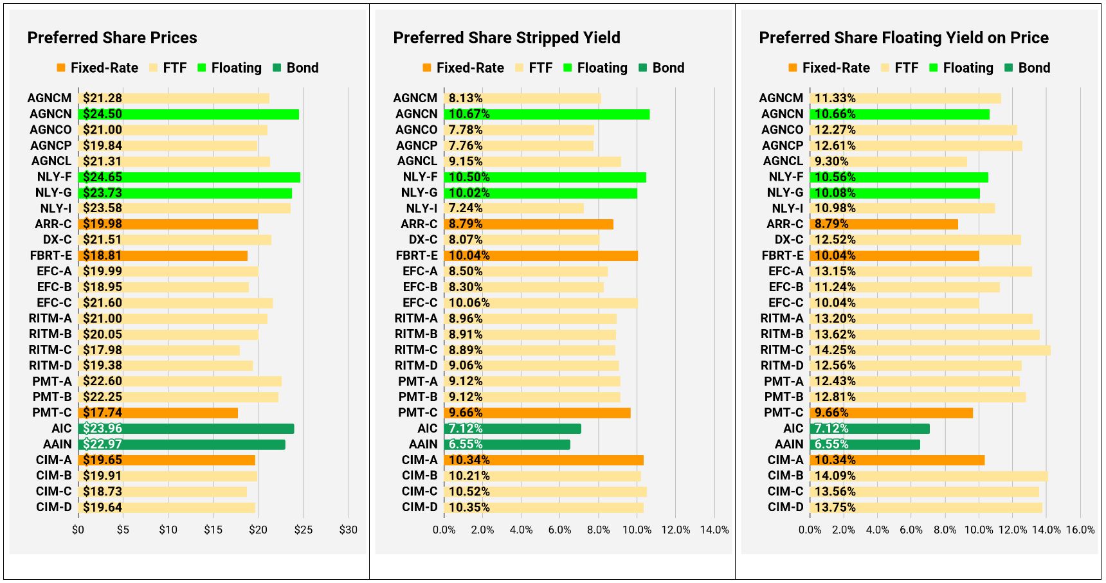Screen dimensions: 1106x583
Task: Click the Fixed-Rate legend swatch in Preferred Share Prices
Action: (61, 67)
